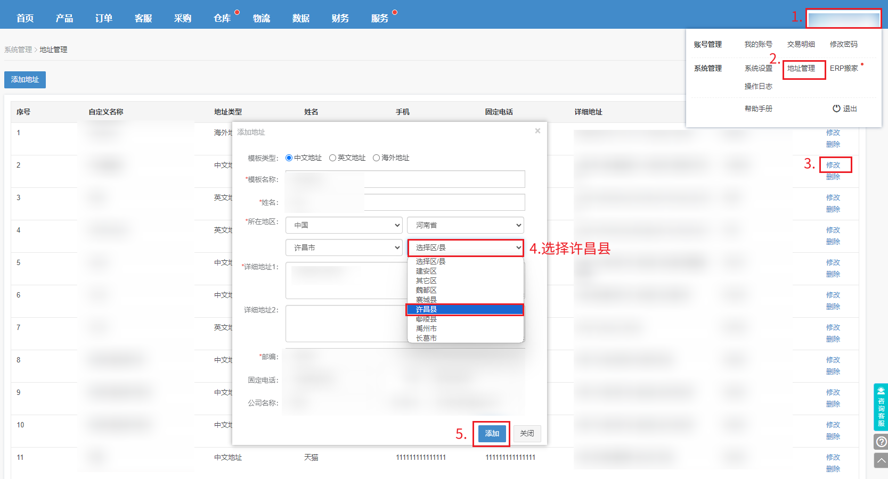Click the question mark help icon
The height and width of the screenshot is (479, 888).
(881, 442)
